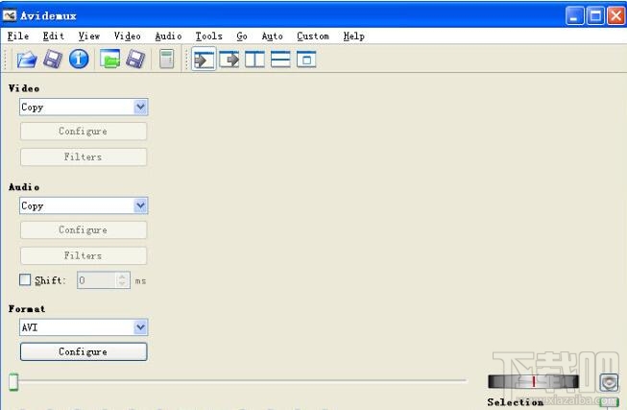Screen dimensions: 627x410
Task: Close the Avidemux window
Action: 615,16
